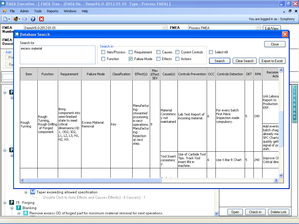This screenshot has height=224, width=299.
Task: Click FMEA tree scroll down arrow
Action: (216, 213)
